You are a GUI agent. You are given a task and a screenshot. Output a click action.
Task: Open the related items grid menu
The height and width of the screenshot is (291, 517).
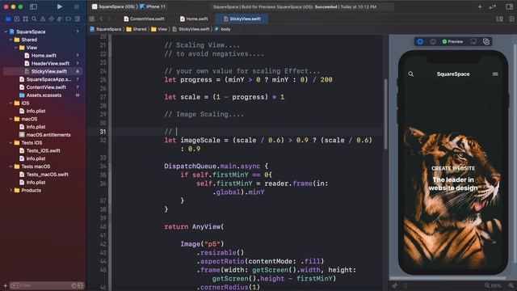[91, 19]
